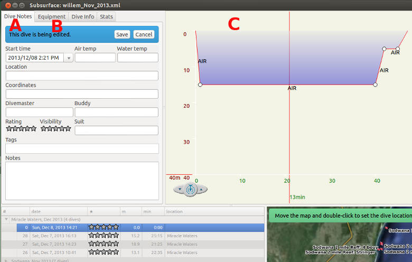Set Visibility to three stars
The image size is (412, 262).
[x=55, y=128]
